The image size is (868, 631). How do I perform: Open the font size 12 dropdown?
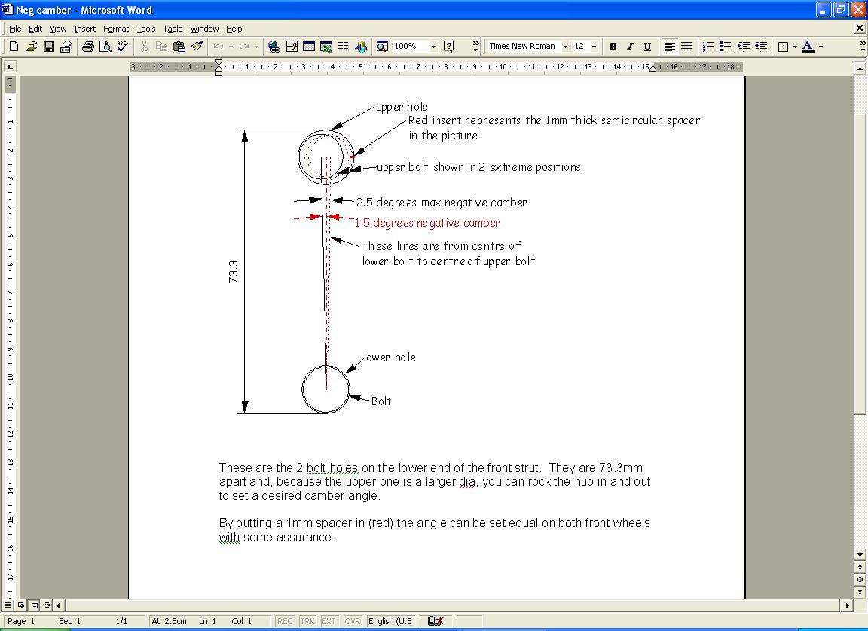[x=594, y=47]
